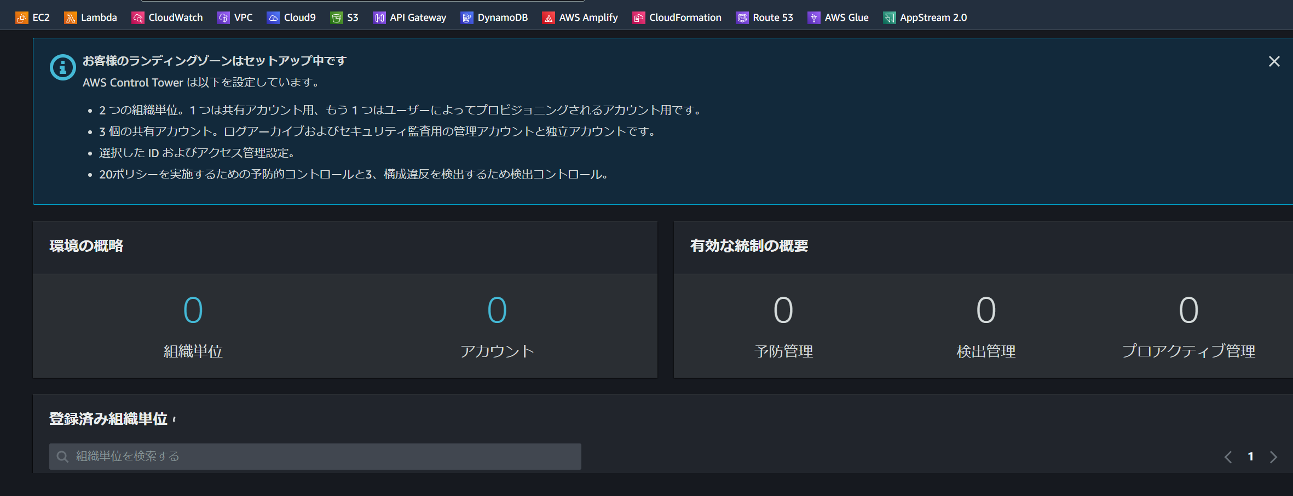This screenshot has width=1293, height=496.
Task: Open the VPC bookmark icon
Action: point(223,17)
